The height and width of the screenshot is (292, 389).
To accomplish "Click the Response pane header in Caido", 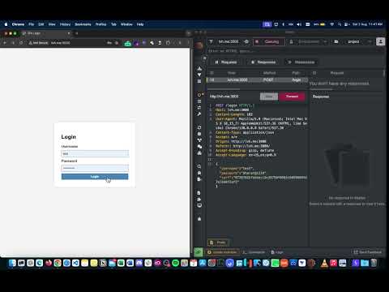I will coord(321,97).
